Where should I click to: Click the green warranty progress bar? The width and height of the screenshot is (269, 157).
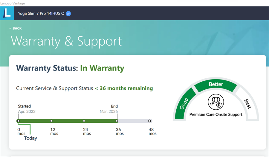68,121
